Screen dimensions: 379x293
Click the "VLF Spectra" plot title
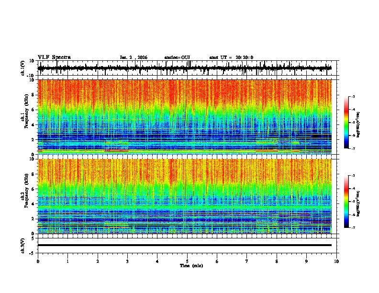click(54, 57)
